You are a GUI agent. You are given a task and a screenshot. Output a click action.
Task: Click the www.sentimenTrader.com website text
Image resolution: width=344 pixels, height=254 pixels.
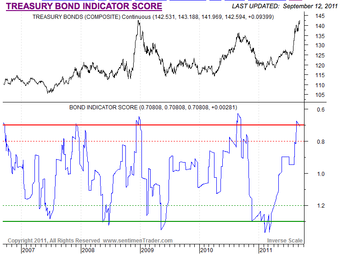point(137,240)
